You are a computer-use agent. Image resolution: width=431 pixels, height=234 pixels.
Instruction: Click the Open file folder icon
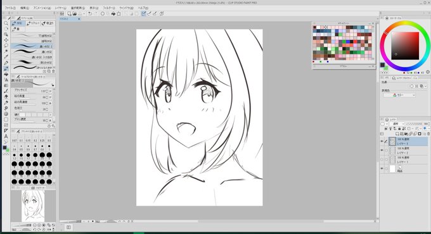(75, 14)
